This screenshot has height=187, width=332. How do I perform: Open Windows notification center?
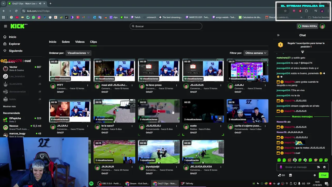click(x=327, y=184)
